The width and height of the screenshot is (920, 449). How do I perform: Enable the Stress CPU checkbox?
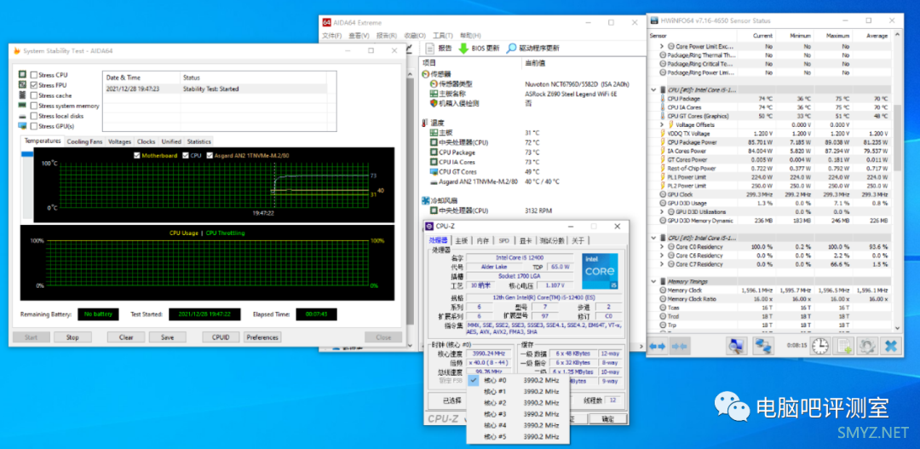point(34,75)
